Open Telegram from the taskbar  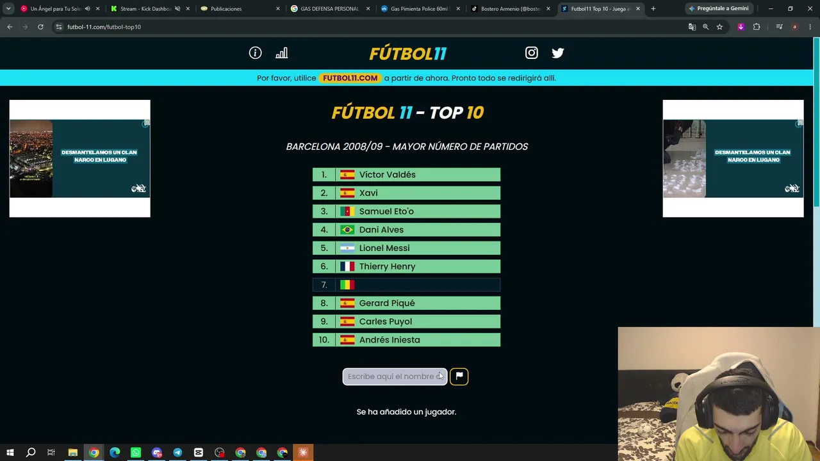click(x=177, y=453)
